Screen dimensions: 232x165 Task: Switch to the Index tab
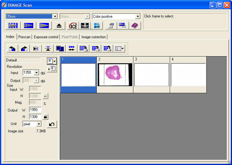10,37
